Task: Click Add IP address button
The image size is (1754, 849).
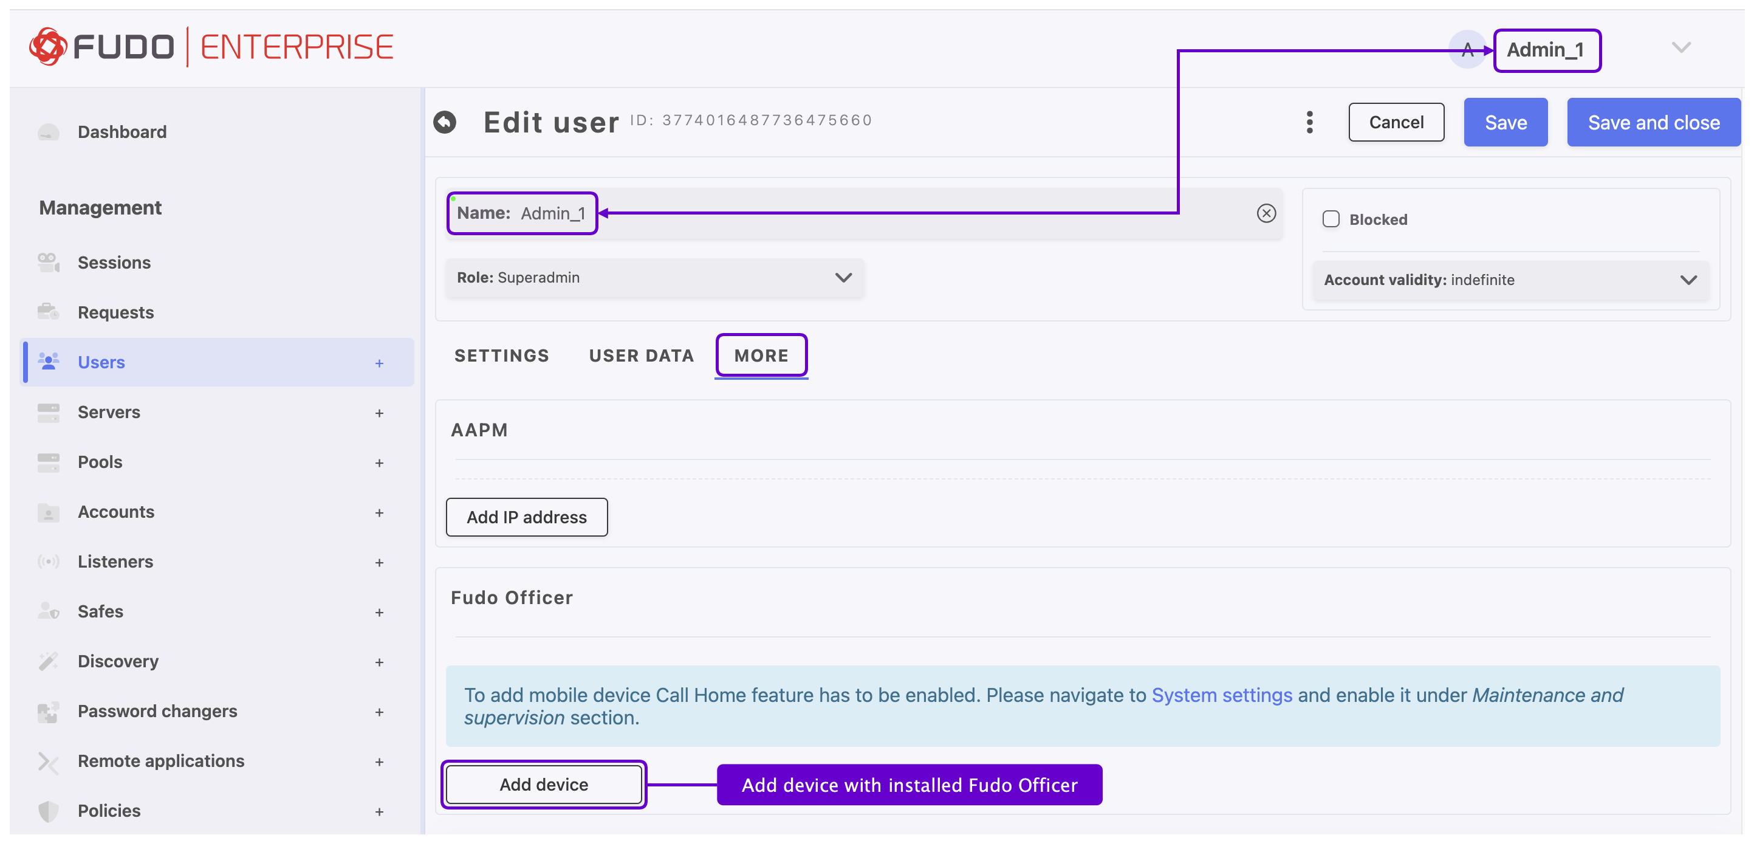Action: 526,517
